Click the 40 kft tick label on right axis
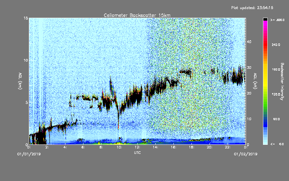 pos(249,42)
